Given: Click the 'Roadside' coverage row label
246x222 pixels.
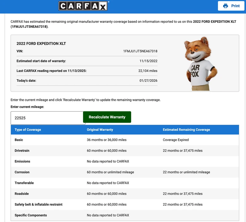Looking at the screenshot, I should (x=22, y=194).
